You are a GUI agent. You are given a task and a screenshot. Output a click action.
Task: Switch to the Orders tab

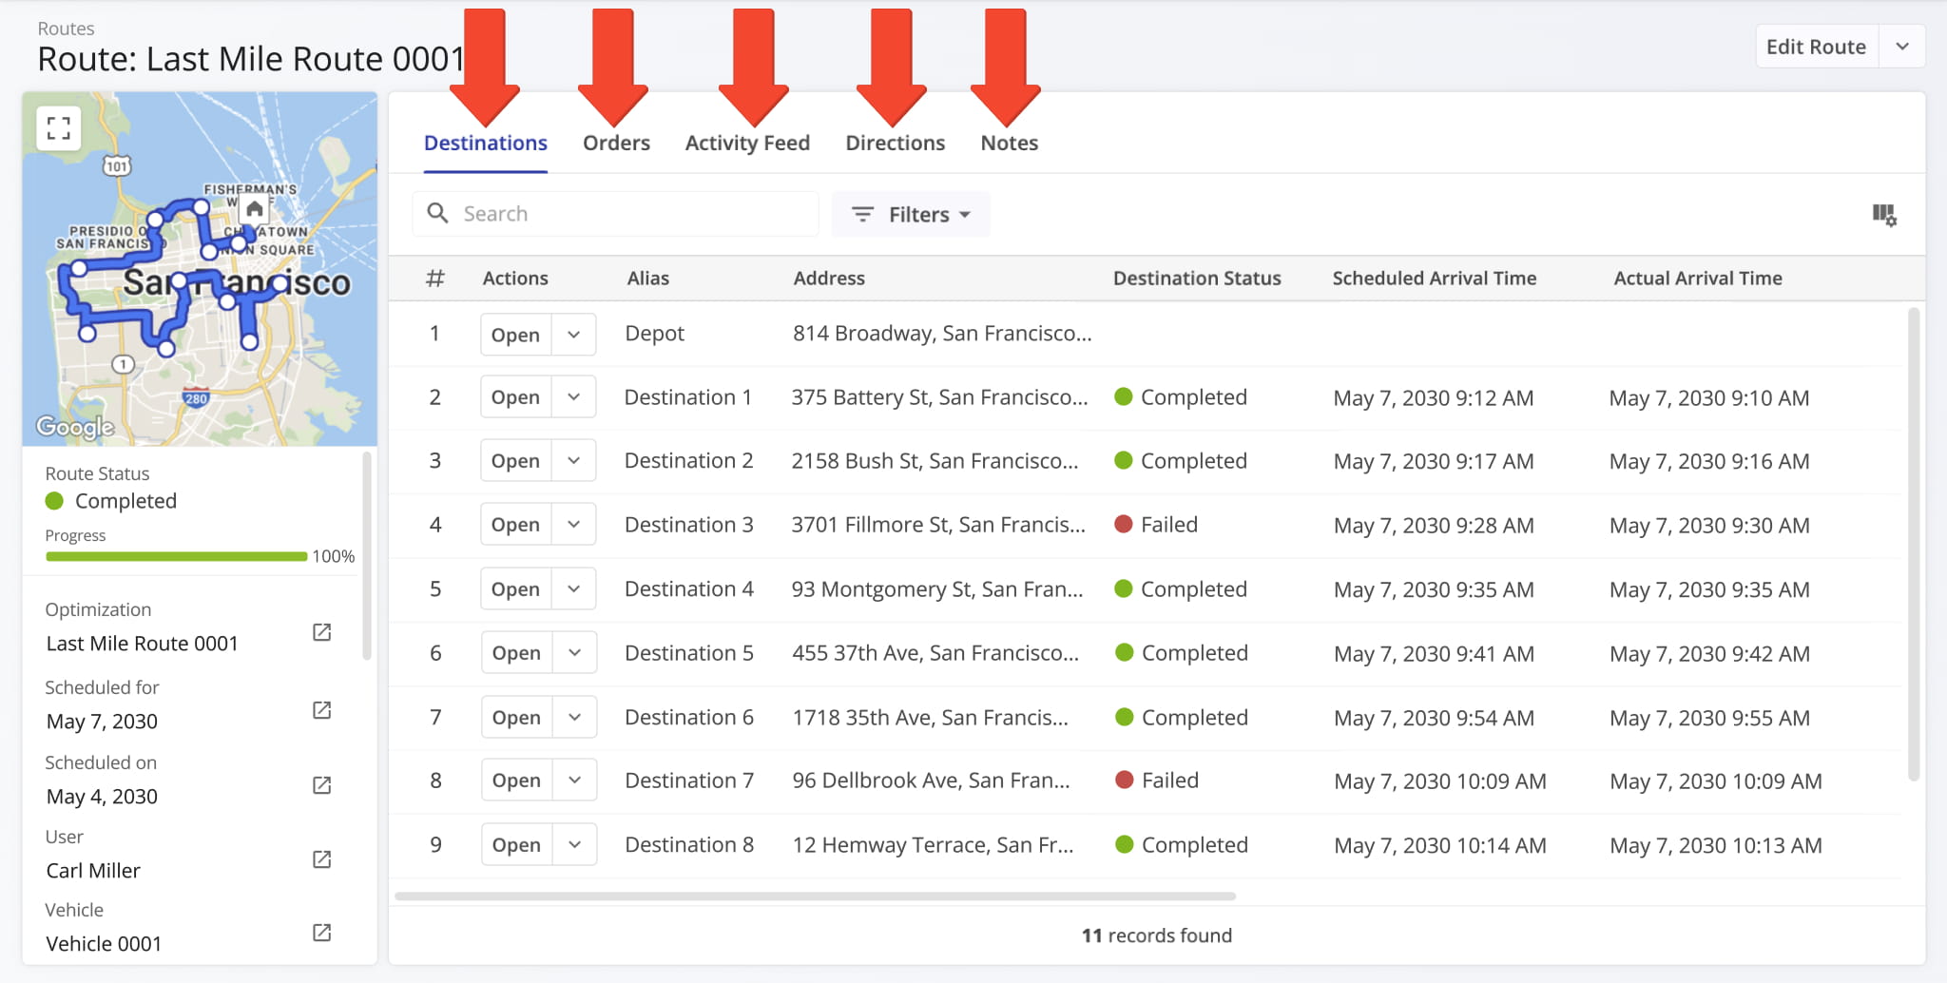click(x=616, y=144)
